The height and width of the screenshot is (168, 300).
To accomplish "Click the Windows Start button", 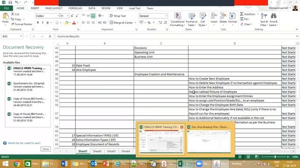I will click(5, 164).
